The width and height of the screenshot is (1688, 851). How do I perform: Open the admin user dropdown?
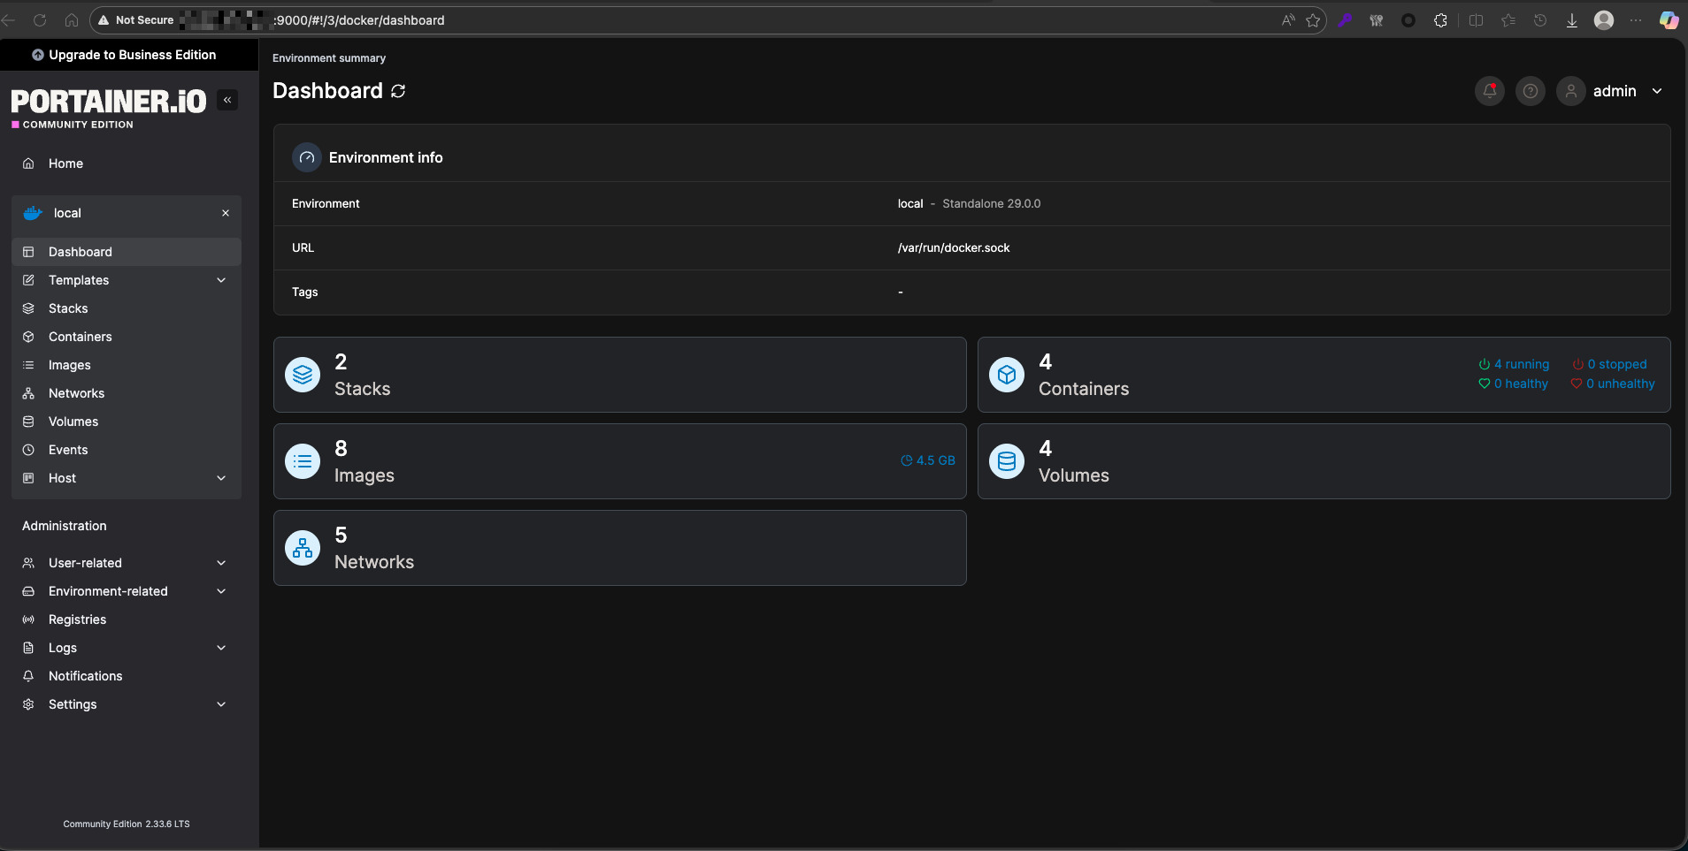pyautogui.click(x=1657, y=91)
